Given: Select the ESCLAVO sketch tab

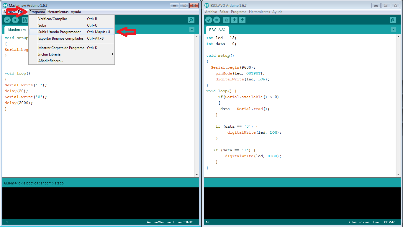Looking at the screenshot, I should point(217,30).
